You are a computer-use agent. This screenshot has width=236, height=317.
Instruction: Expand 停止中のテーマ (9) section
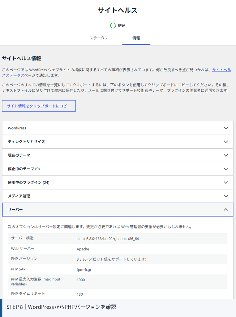[118, 169]
